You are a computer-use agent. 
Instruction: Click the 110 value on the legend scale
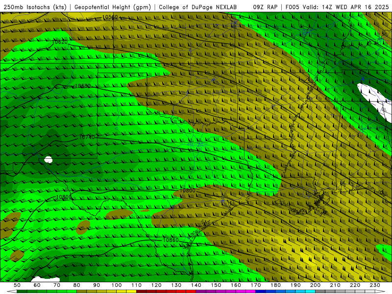(x=137, y=285)
